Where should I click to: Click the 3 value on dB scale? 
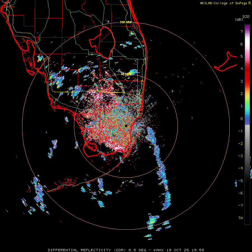[x=242, y=81]
